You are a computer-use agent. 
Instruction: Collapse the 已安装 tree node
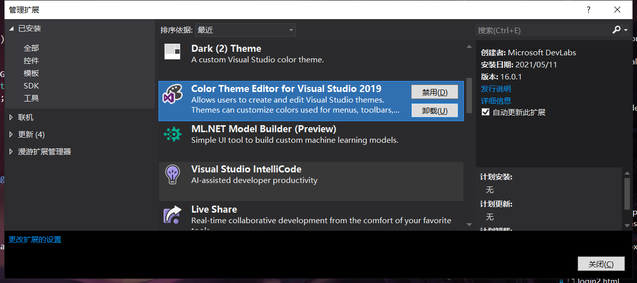[x=12, y=29]
